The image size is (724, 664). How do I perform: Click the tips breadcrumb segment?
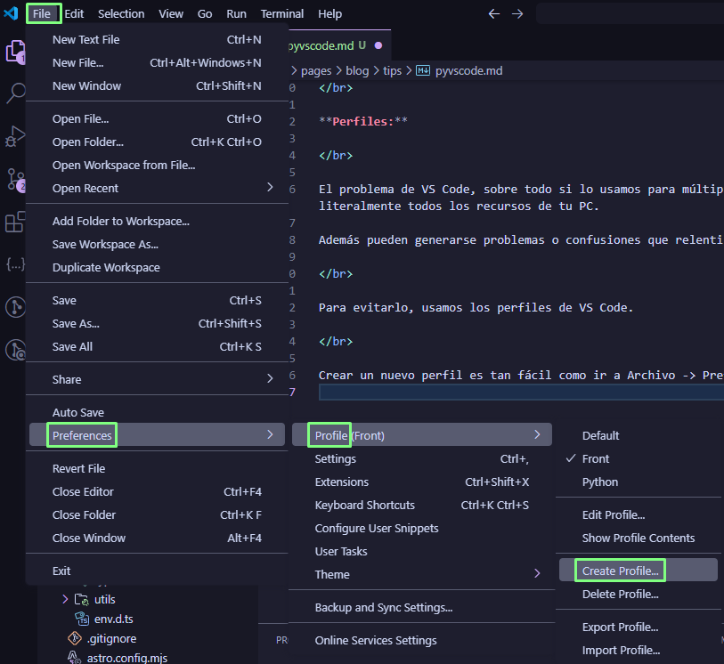click(393, 71)
